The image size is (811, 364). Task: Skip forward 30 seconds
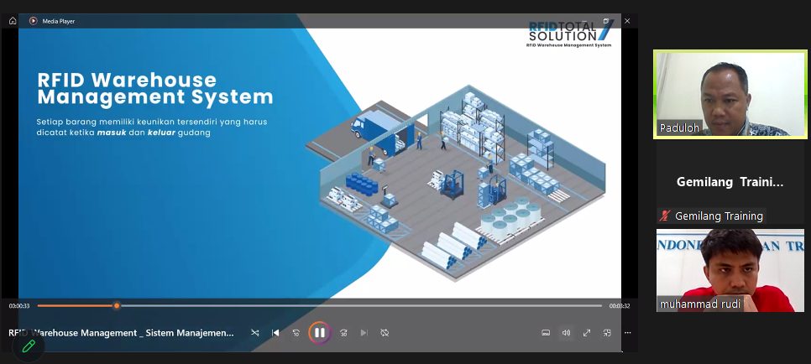tap(343, 333)
